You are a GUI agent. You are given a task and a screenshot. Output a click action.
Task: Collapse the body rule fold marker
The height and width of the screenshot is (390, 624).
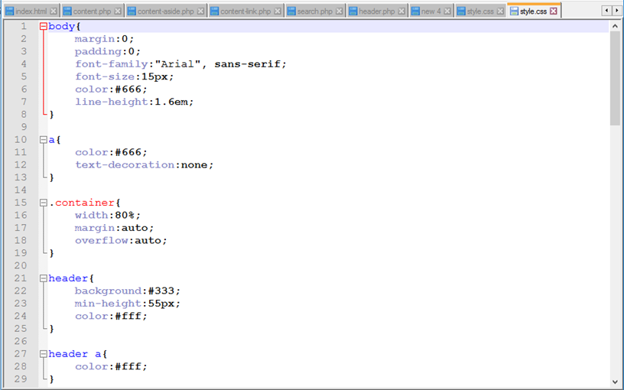pyautogui.click(x=44, y=27)
